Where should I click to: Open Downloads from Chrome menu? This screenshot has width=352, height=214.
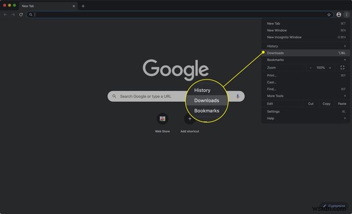click(306, 53)
